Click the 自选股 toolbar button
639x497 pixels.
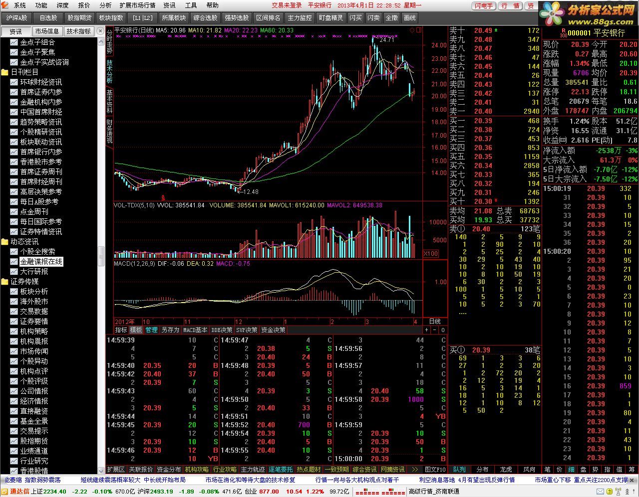coord(48,18)
